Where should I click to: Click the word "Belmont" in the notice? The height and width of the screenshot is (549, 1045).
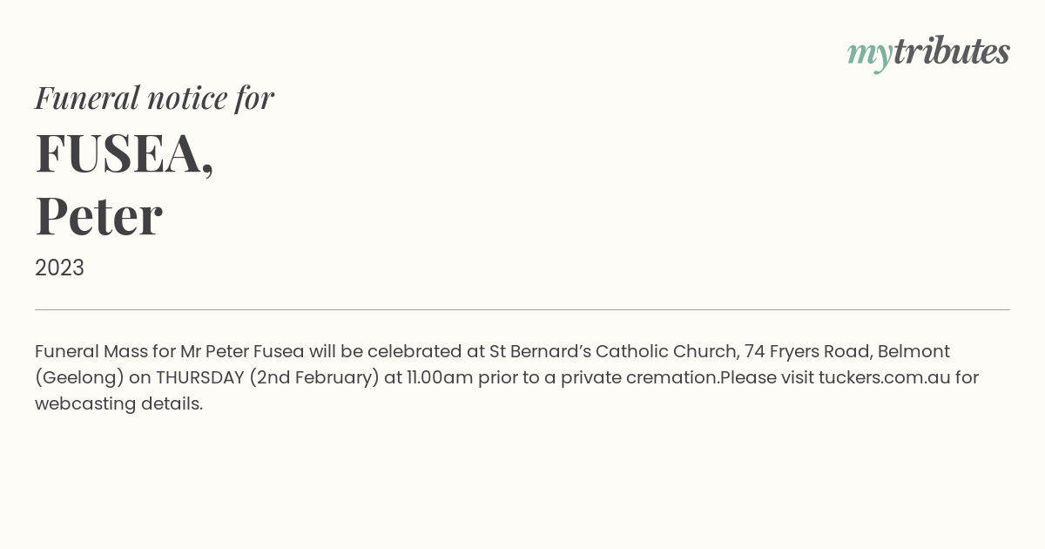[914, 351]
